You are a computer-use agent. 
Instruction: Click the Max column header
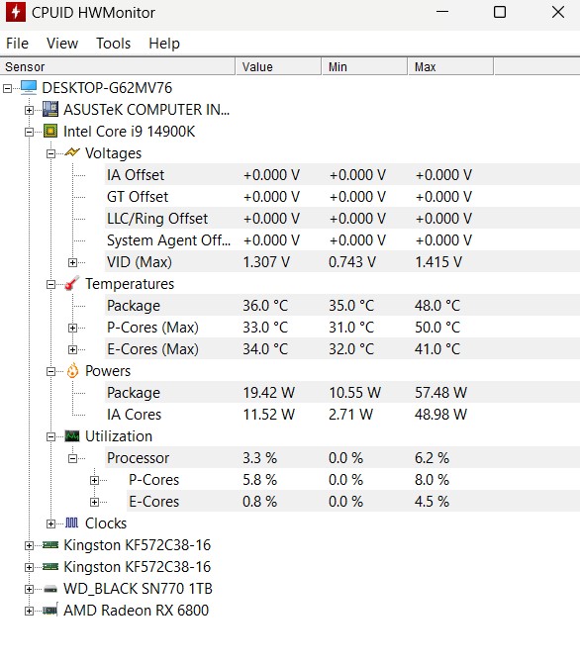450,66
